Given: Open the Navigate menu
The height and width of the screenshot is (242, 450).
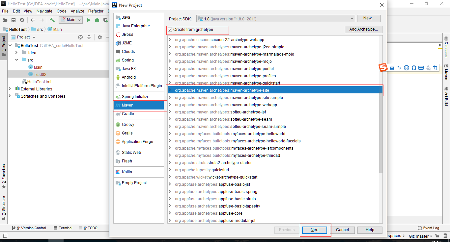Looking at the screenshot, I should point(44,11).
